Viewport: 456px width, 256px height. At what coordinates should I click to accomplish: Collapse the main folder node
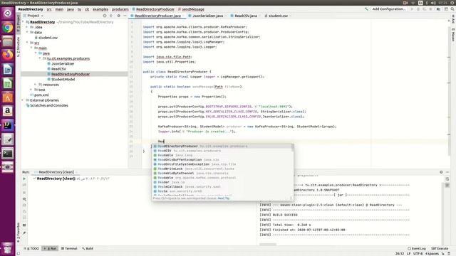point(31,48)
